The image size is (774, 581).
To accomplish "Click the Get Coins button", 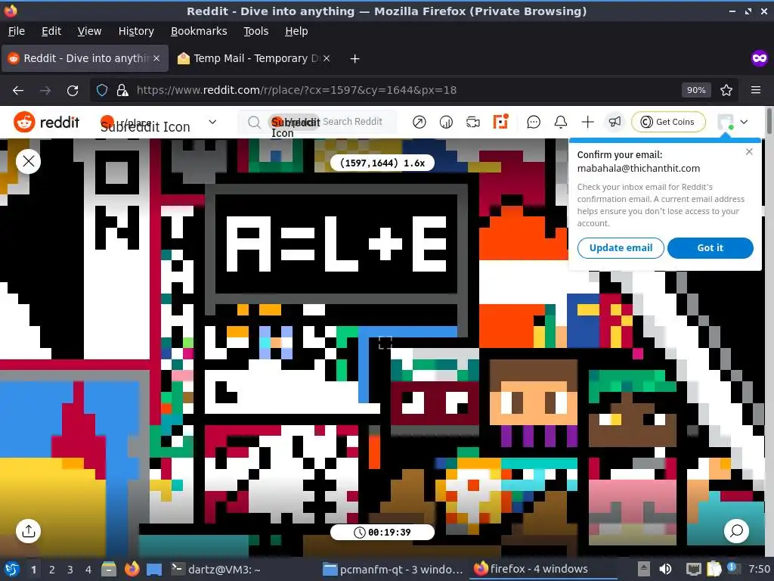I will pos(668,122).
